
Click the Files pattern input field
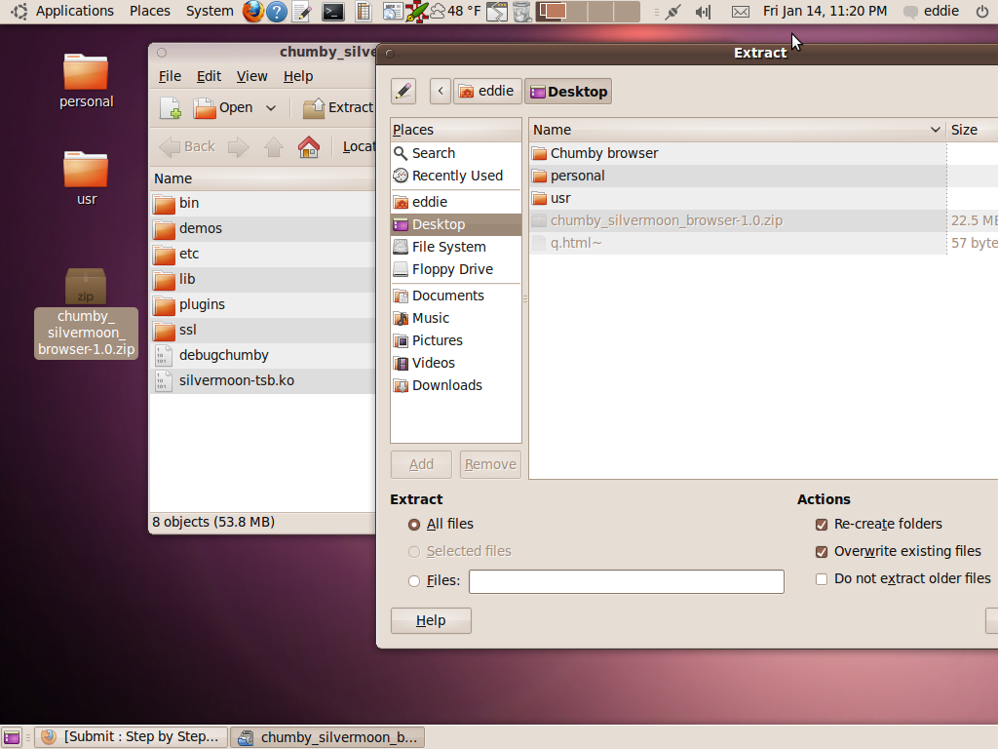(627, 581)
